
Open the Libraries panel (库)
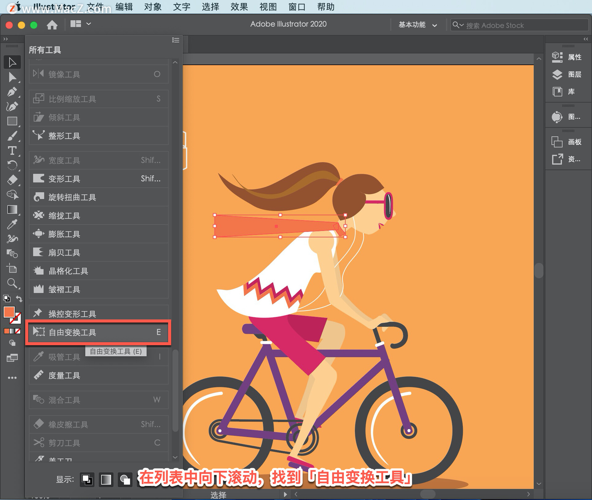pyautogui.click(x=564, y=92)
